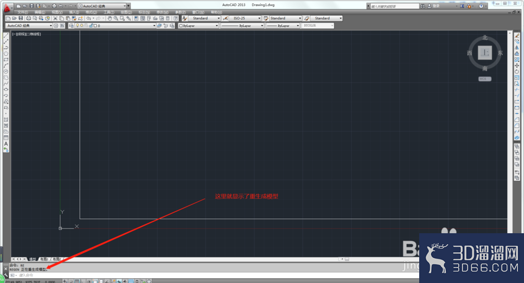The height and width of the screenshot is (283, 524).
Task: Click New in the quick access toolbar
Action: tap(19, 6)
